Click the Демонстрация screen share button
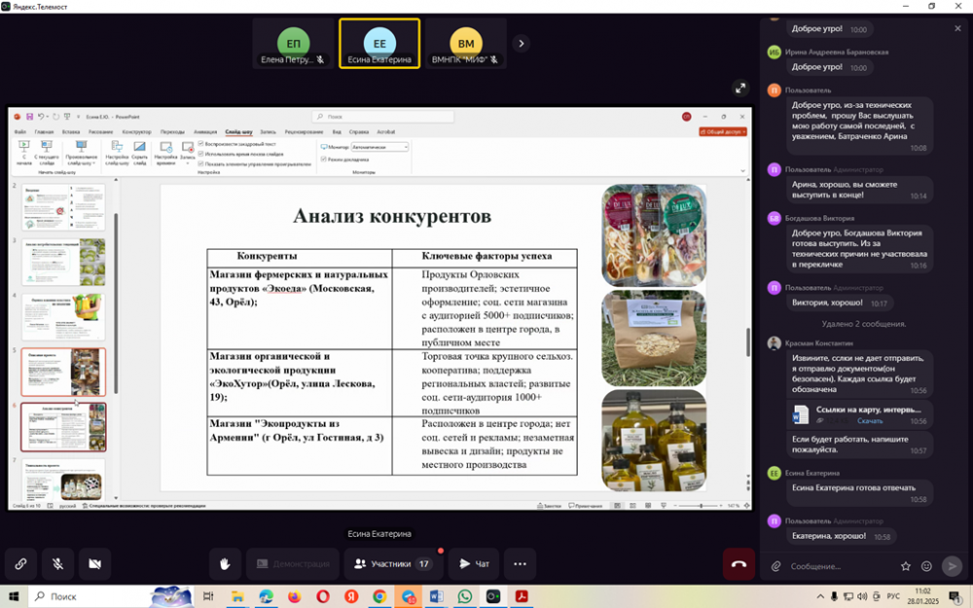This screenshot has height=608, width=973. (292, 563)
